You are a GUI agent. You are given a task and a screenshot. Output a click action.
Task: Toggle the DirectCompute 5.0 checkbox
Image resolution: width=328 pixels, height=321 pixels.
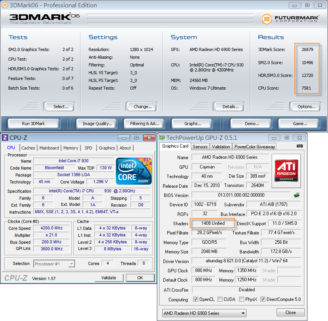point(263,299)
